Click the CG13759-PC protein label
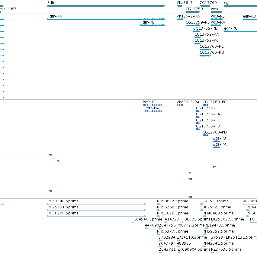 click(208, 108)
